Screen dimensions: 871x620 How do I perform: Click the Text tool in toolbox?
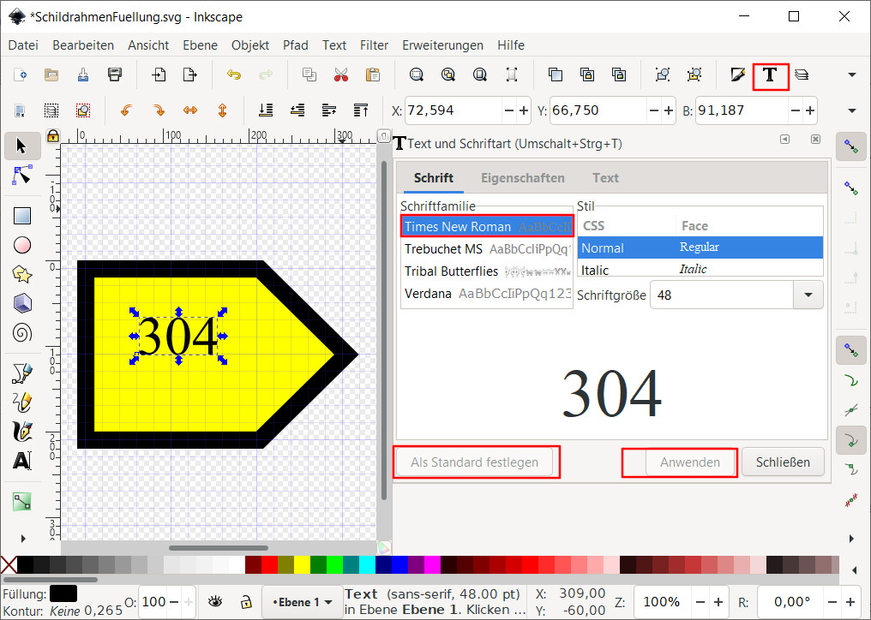22,461
